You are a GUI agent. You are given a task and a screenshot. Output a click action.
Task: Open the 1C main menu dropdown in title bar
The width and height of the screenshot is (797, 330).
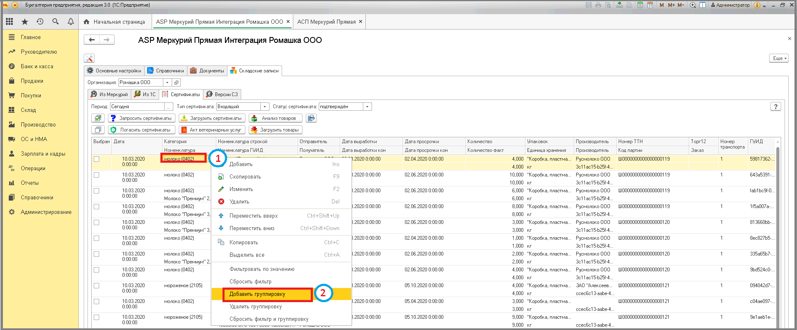coord(15,5)
